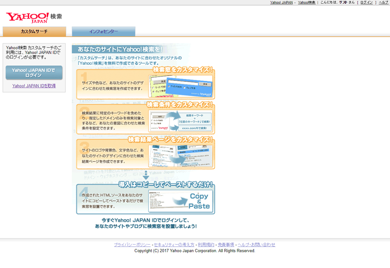Open the Yahoo!検索 link in top bar
Screen dimensions: 390x268
[307, 2]
